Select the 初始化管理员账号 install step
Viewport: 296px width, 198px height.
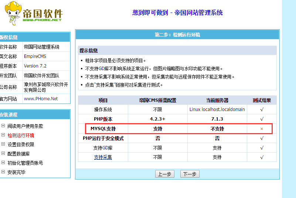point(25,163)
